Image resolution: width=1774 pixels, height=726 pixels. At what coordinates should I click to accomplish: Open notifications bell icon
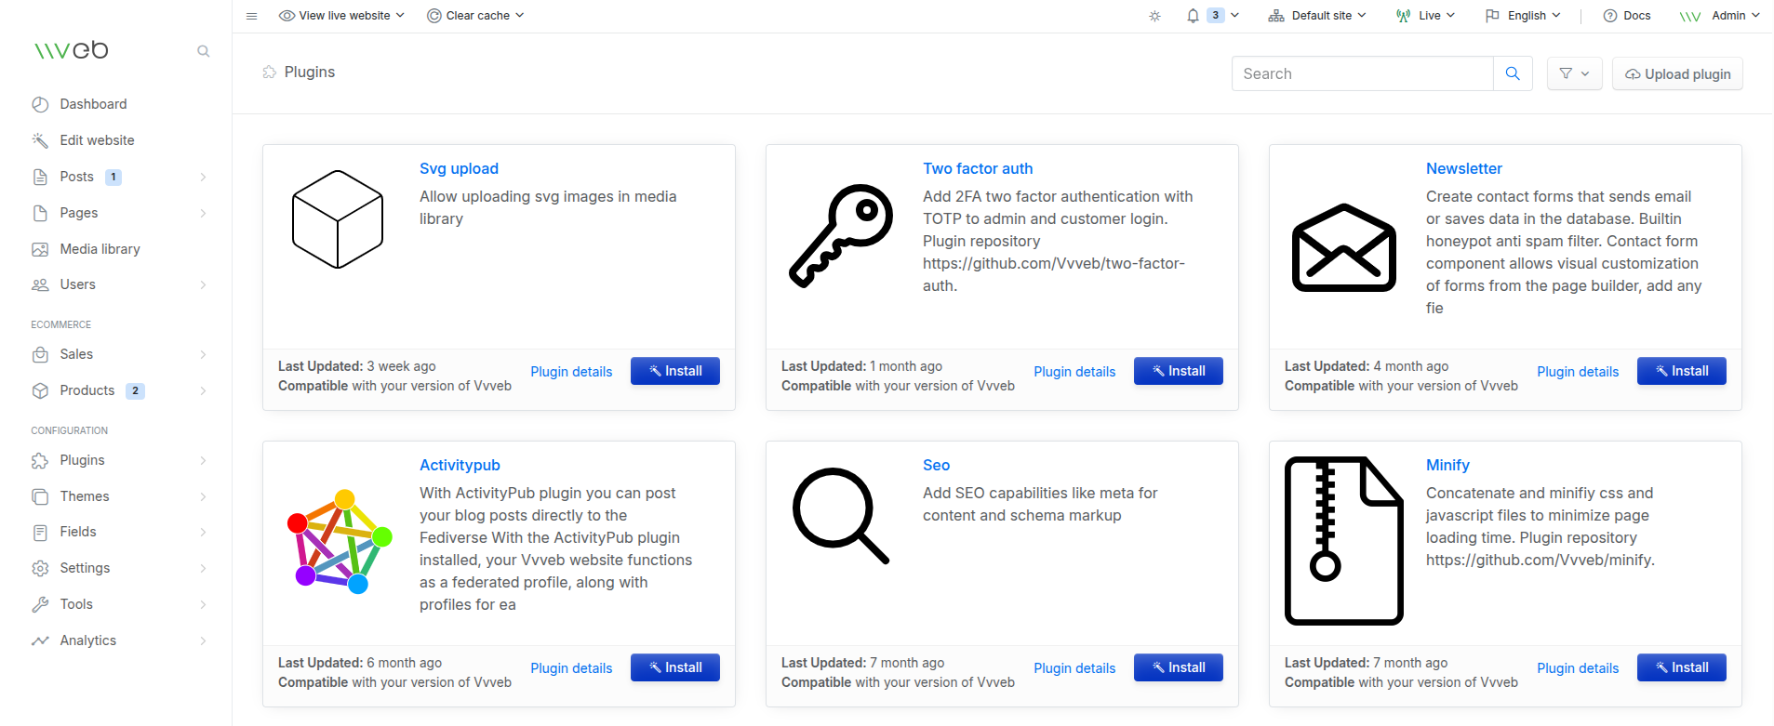1193,16
